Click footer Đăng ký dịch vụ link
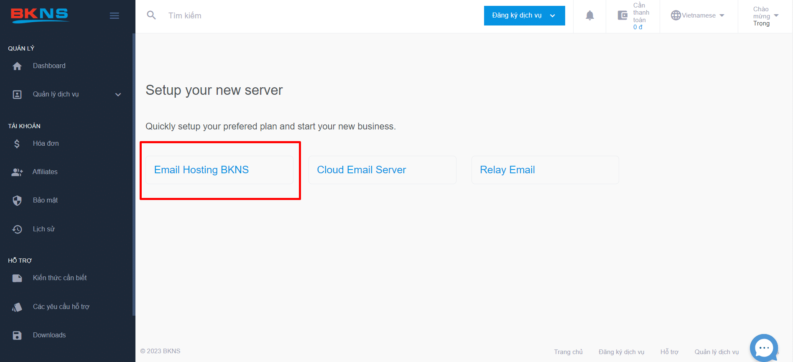Image resolution: width=793 pixels, height=362 pixels. point(621,352)
